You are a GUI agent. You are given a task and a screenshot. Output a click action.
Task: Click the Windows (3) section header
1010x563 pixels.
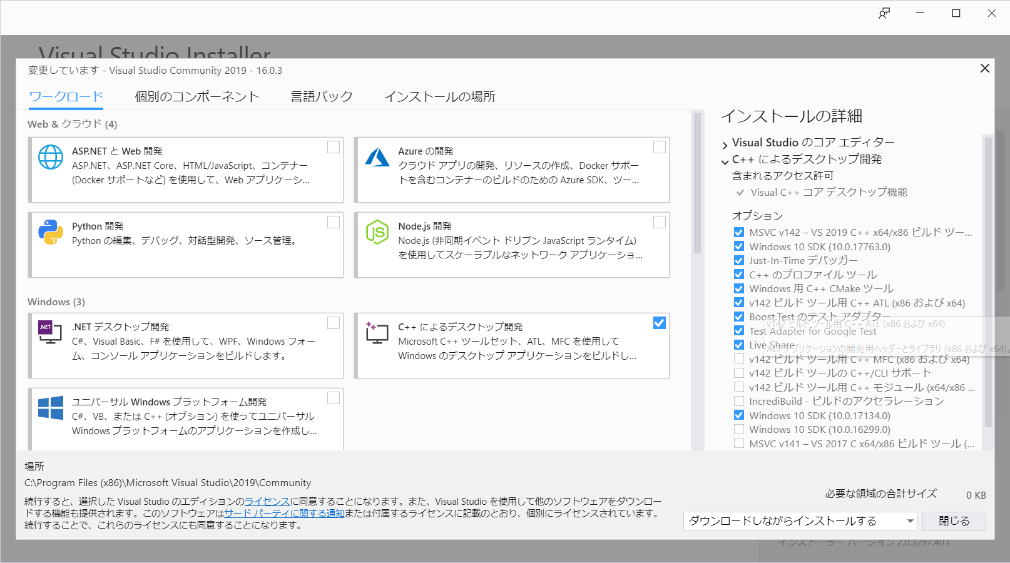point(56,302)
